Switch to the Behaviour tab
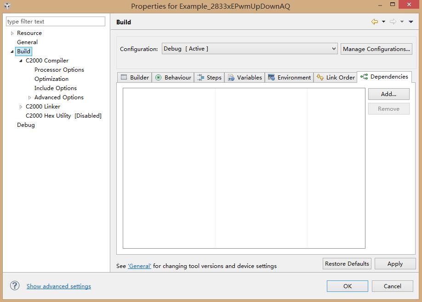 [x=173, y=78]
